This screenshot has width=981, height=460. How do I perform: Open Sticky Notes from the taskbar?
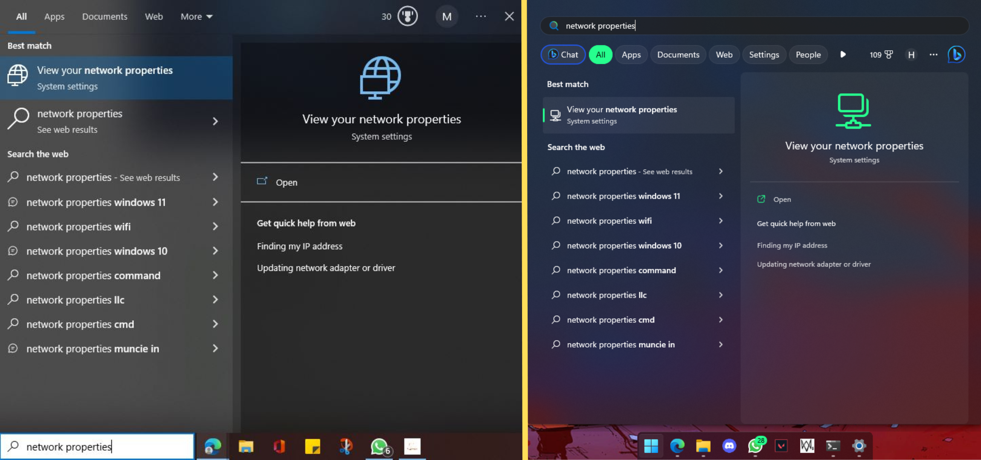tap(312, 446)
